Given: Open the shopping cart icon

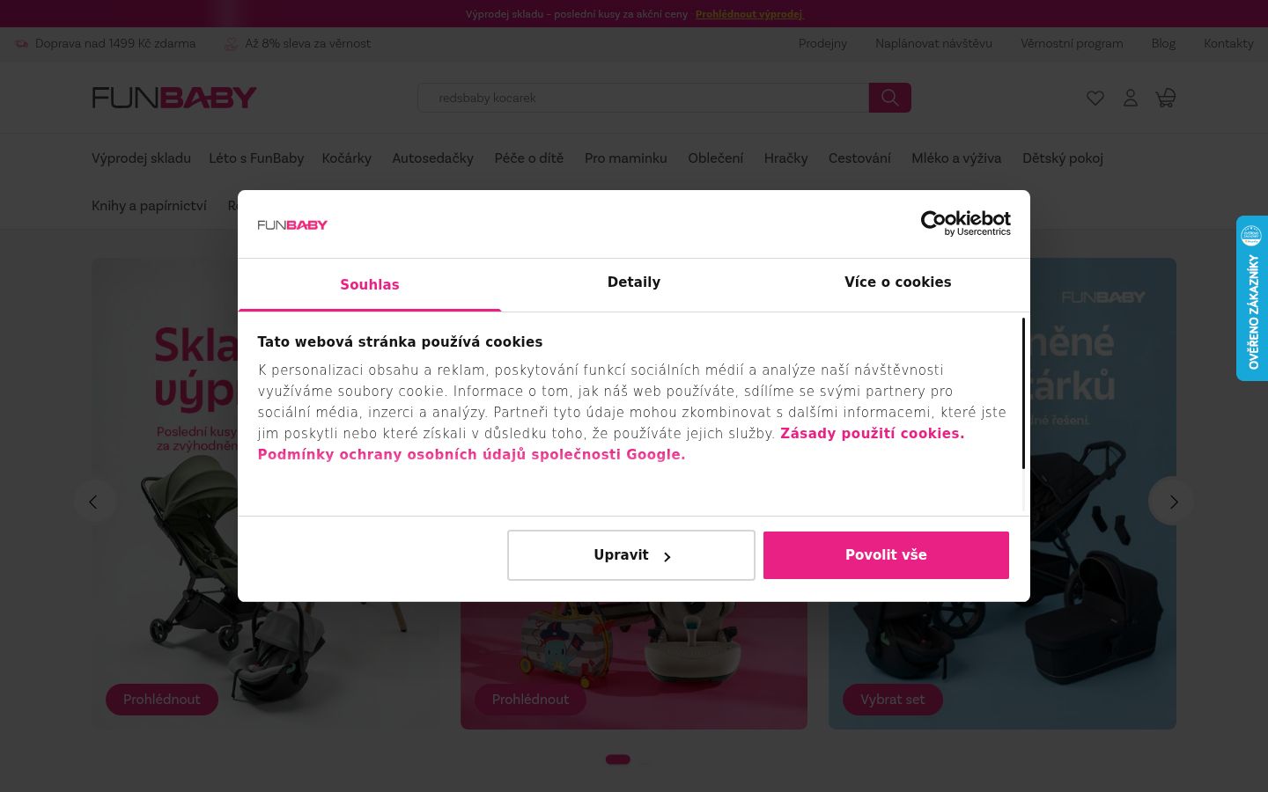Looking at the screenshot, I should [1166, 98].
